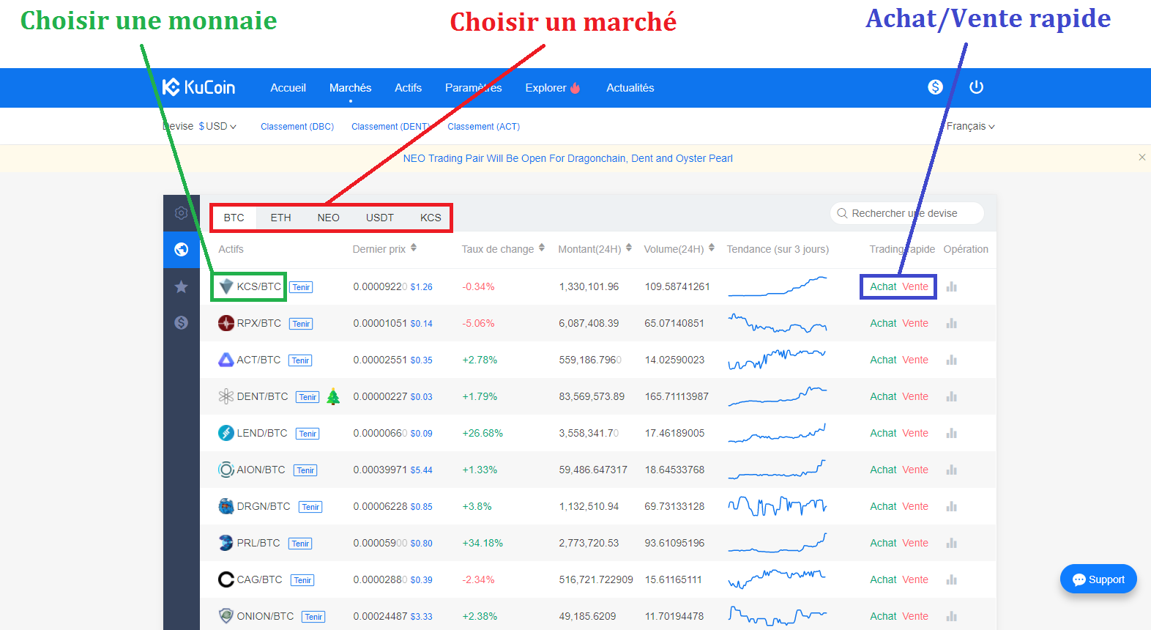Open chart icon for LEND/BTC row
This screenshot has height=630, width=1151.
pyautogui.click(x=951, y=433)
